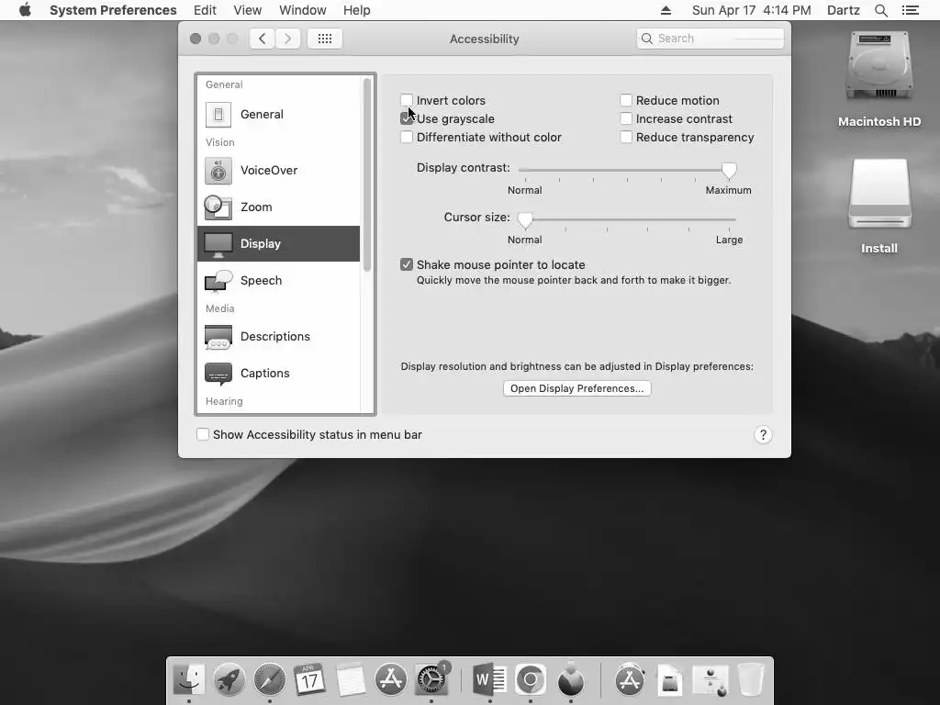Open Google Chrome in the Dock
The image size is (940, 705).
click(531, 679)
